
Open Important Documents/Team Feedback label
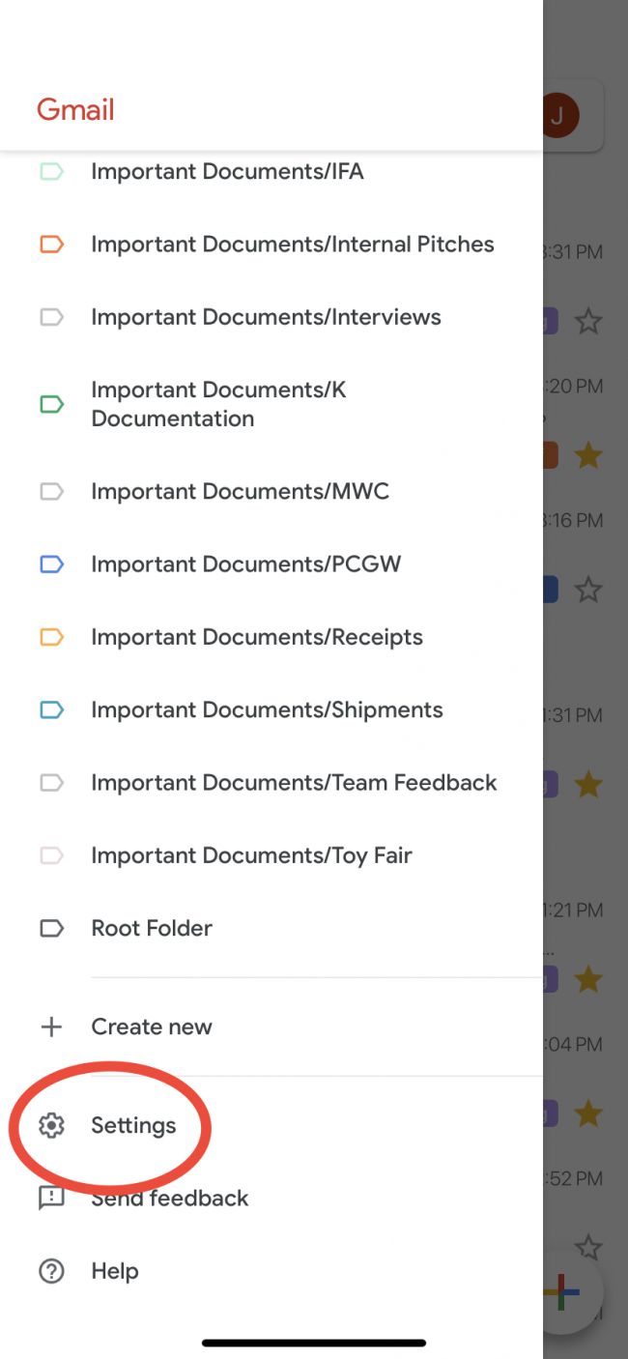294,783
